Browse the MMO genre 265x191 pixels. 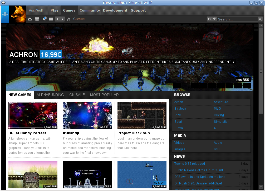pos(217,109)
